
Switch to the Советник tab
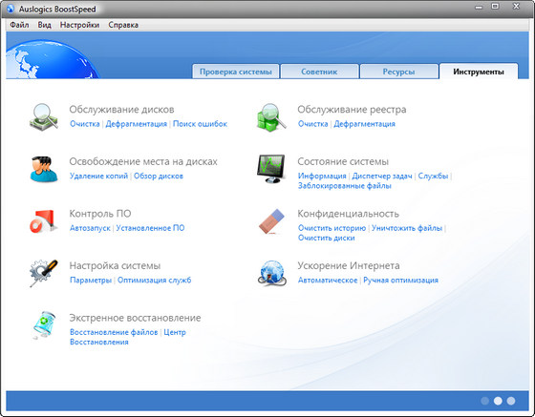tap(319, 72)
